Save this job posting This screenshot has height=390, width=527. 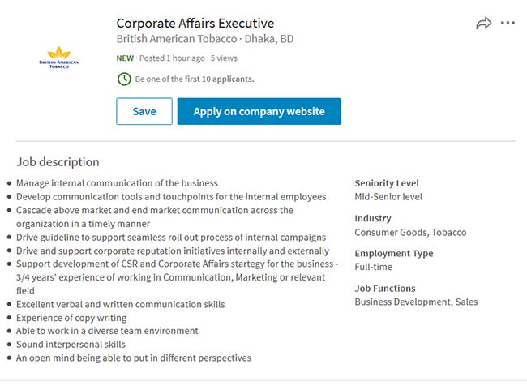click(144, 111)
